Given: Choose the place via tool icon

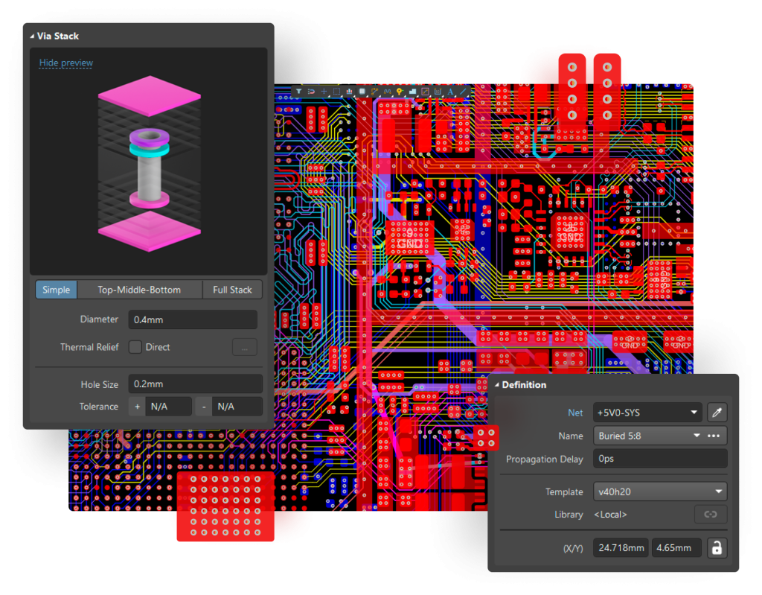Looking at the screenshot, I should pyautogui.click(x=400, y=92).
